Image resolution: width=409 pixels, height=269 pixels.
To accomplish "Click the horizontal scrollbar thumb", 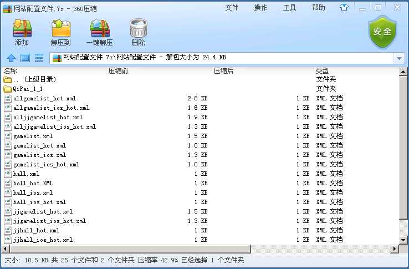I will pyautogui.click(x=130, y=248).
